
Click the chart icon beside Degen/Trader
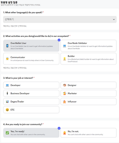pyautogui.click(x=7, y=102)
